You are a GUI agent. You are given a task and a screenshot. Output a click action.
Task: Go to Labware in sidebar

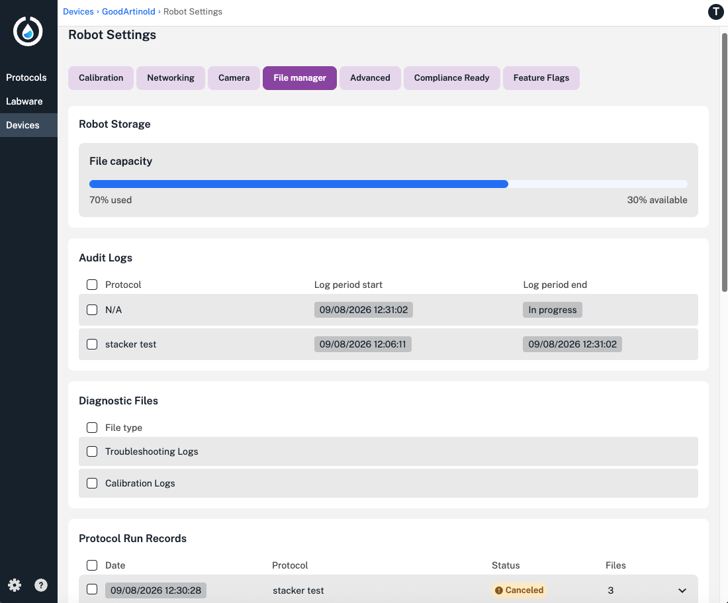click(x=24, y=101)
